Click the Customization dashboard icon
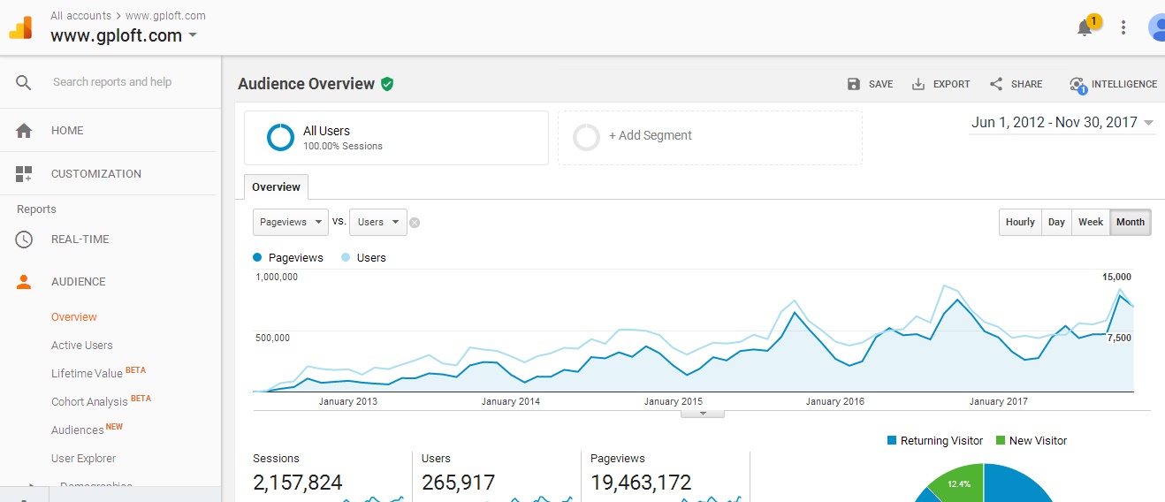 [x=24, y=174]
